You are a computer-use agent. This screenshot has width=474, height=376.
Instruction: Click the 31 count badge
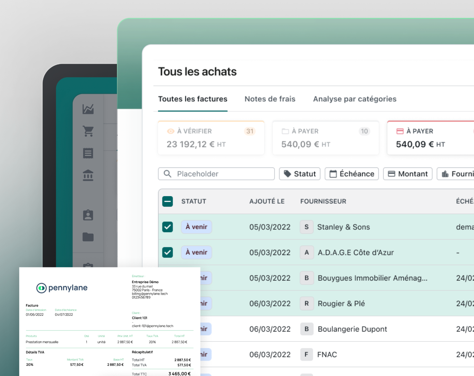(x=250, y=131)
